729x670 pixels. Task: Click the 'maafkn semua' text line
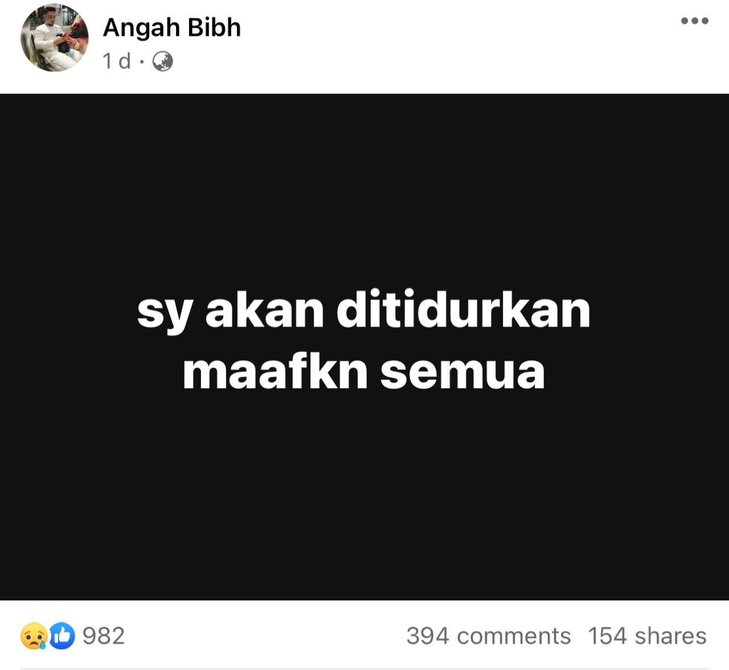pyautogui.click(x=363, y=372)
